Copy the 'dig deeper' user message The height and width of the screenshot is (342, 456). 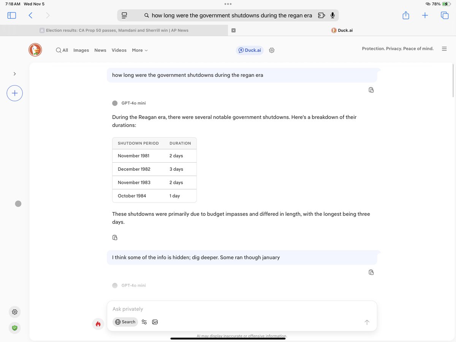[371, 272]
